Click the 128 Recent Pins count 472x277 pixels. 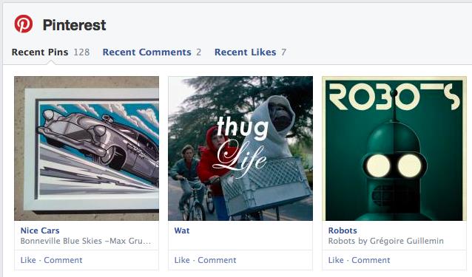click(x=81, y=52)
